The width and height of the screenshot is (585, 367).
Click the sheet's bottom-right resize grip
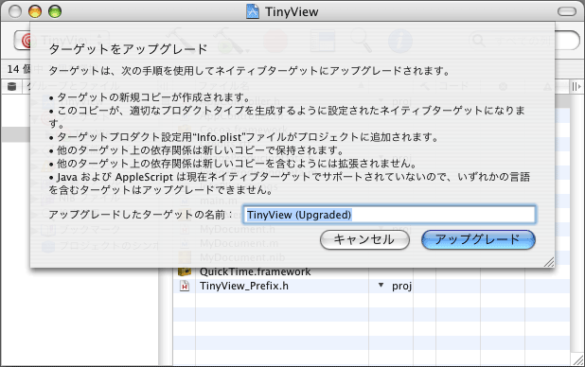coord(548,262)
